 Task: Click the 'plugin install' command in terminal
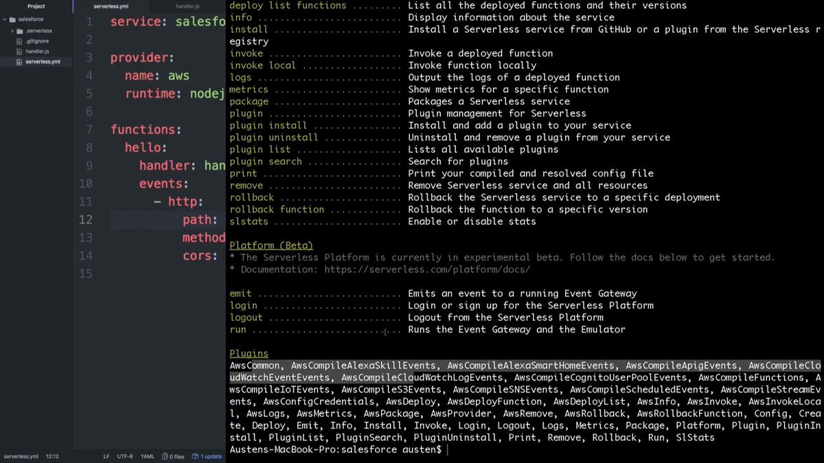click(x=268, y=126)
